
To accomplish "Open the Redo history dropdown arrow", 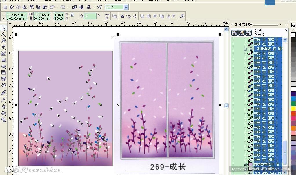I will click(x=68, y=7).
